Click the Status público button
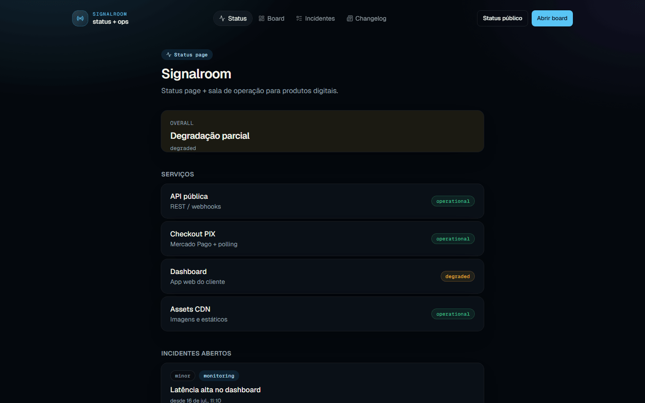Image resolution: width=645 pixels, height=403 pixels. tap(503, 18)
